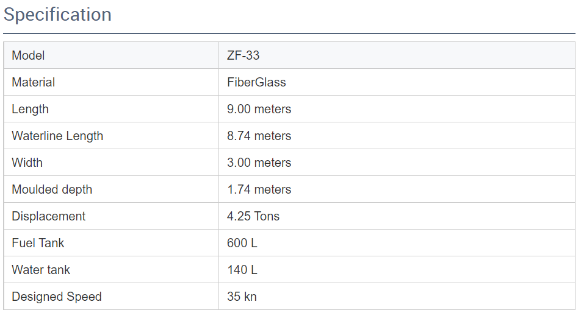Image resolution: width=581 pixels, height=313 pixels.
Task: Select the 35 kn speed value
Action: pos(242,297)
